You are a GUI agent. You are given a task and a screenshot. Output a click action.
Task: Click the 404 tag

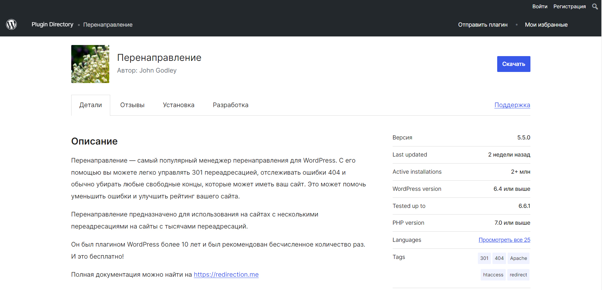(x=499, y=258)
